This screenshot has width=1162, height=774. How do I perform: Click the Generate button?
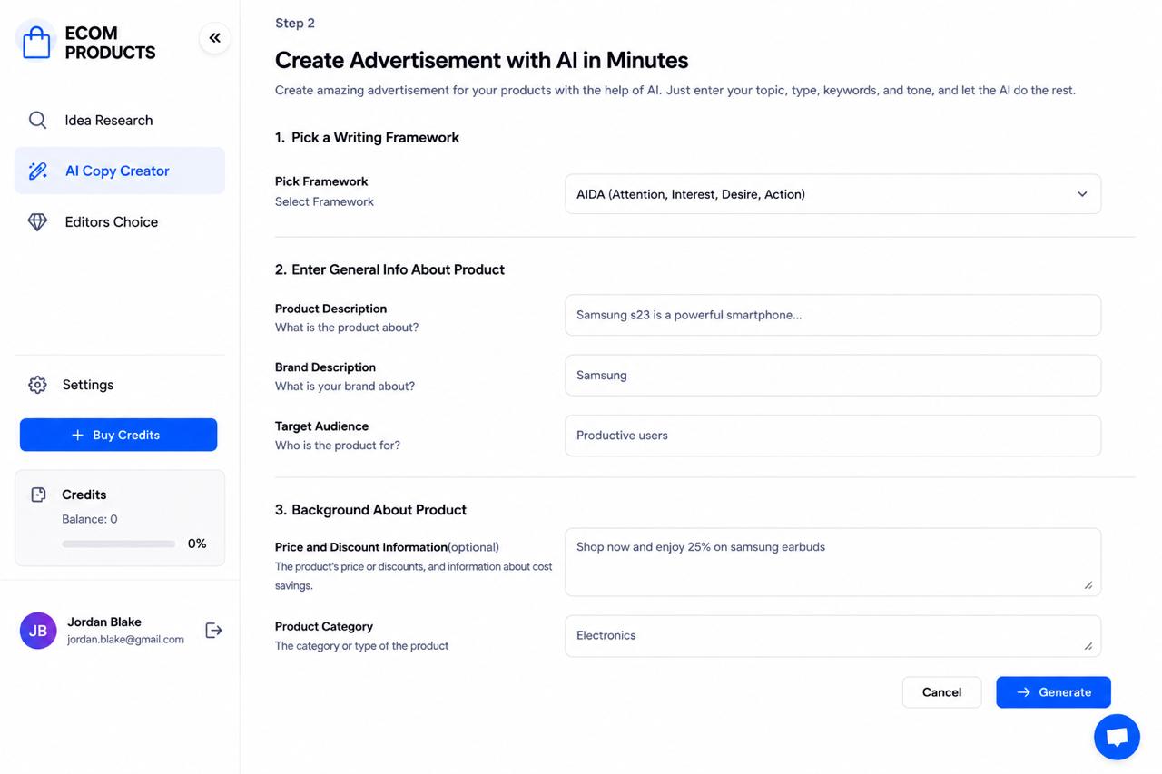1053,692
